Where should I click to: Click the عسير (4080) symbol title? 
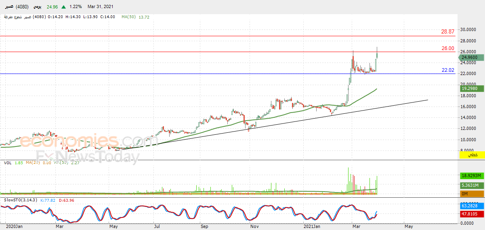16,7
